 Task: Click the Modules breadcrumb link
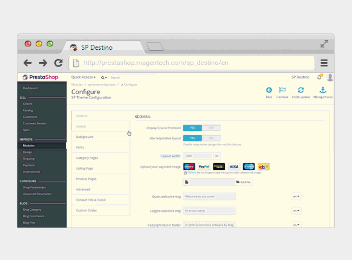[77, 85]
